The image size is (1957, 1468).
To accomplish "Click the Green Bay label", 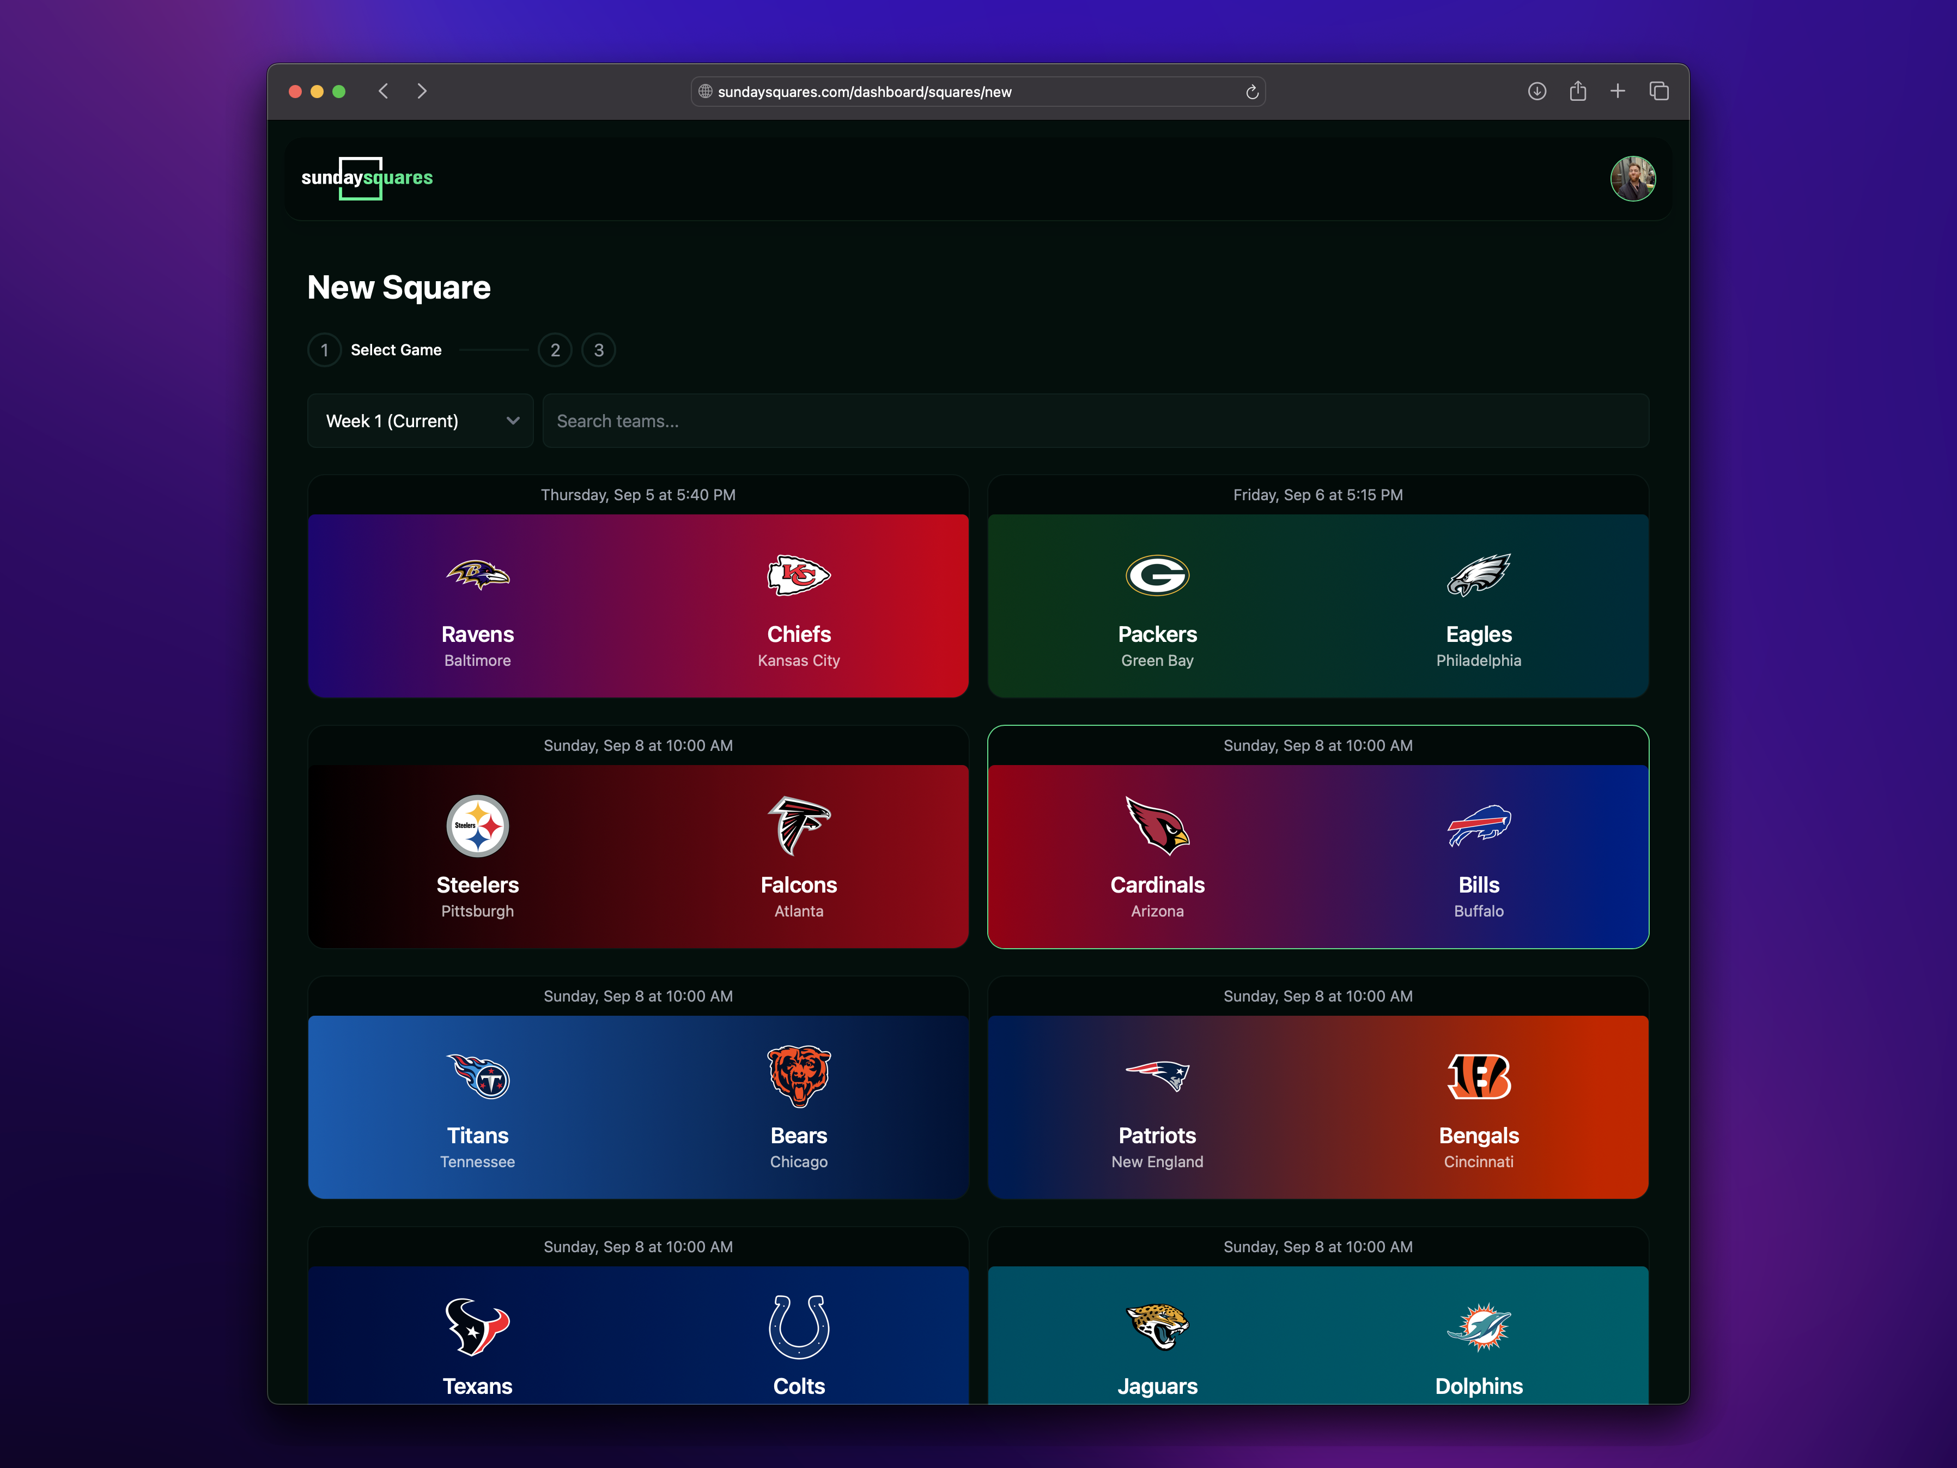I will click(x=1157, y=661).
